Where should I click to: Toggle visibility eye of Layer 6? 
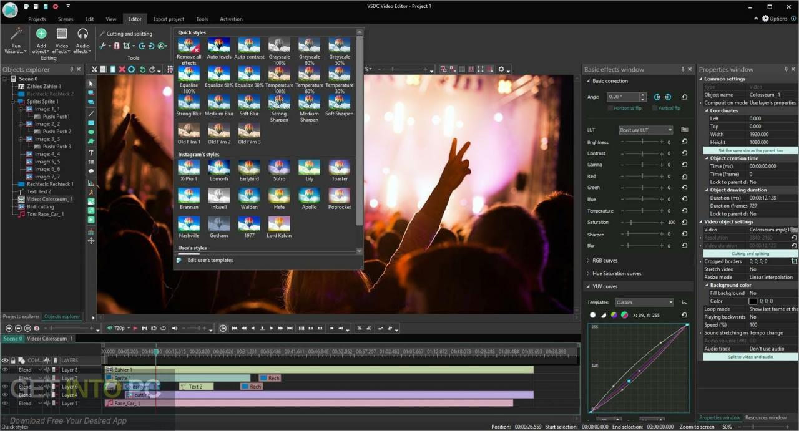tap(5, 387)
